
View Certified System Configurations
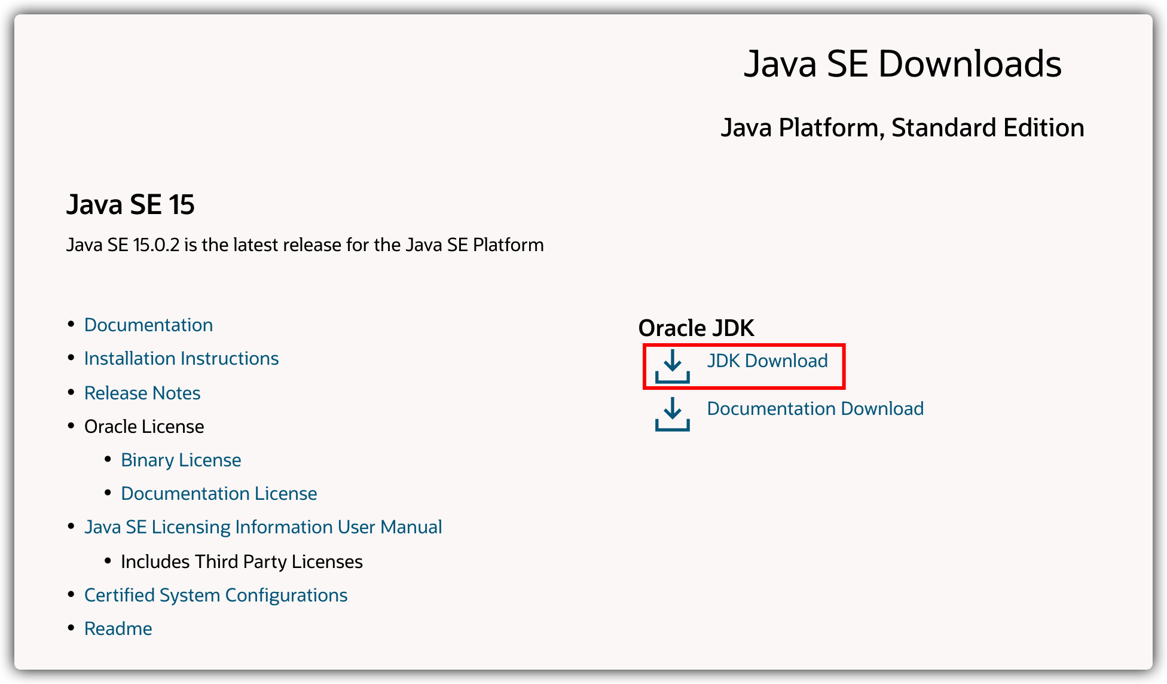(x=216, y=595)
